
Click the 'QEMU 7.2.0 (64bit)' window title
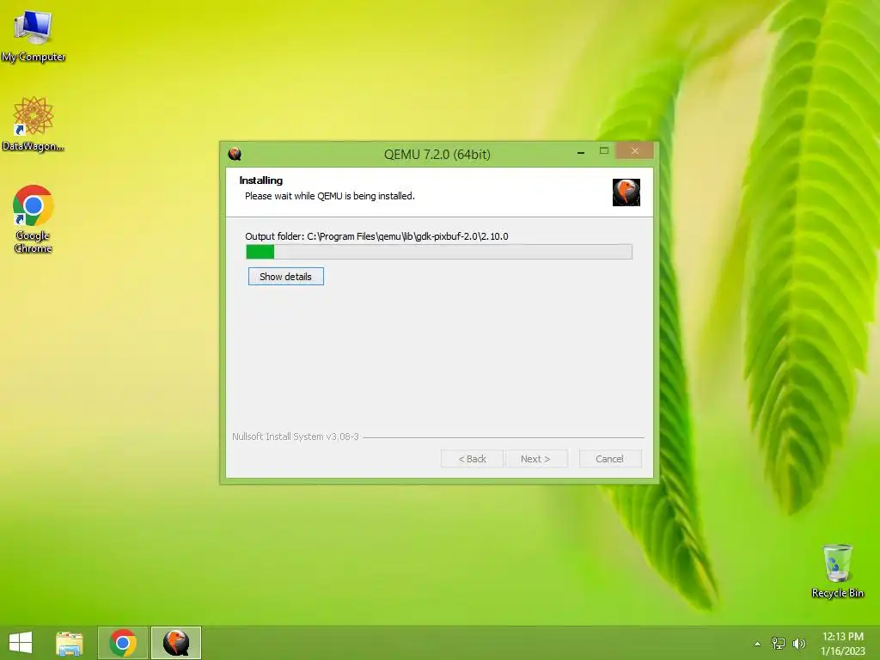tap(437, 155)
